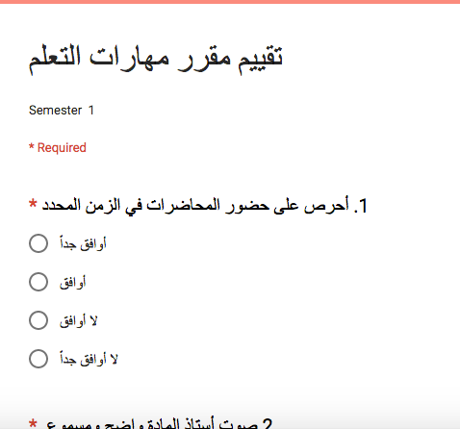Click question one text about attending lectures

coord(195,206)
